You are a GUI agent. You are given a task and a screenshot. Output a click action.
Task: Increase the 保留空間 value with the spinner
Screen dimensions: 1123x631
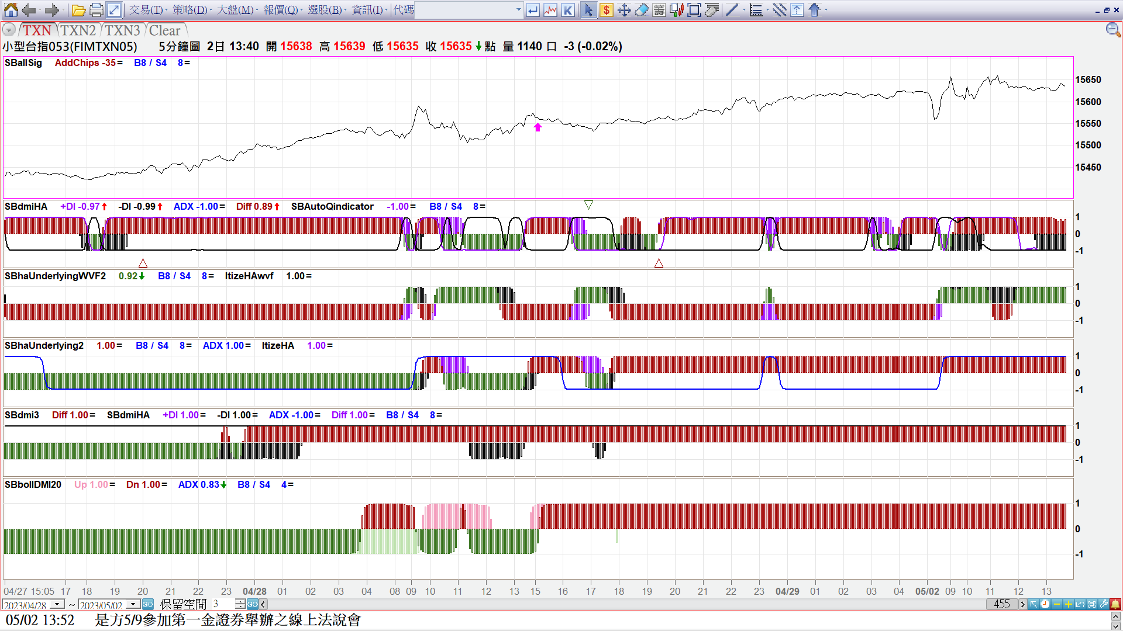pyautogui.click(x=240, y=601)
